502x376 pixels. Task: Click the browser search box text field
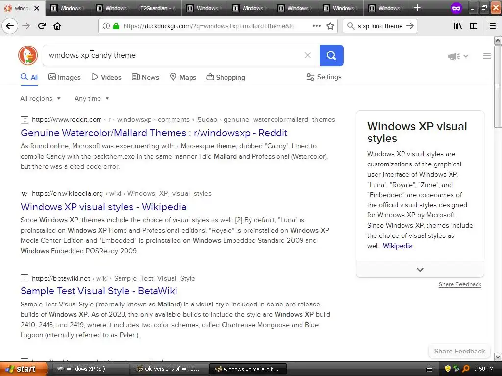point(380,26)
